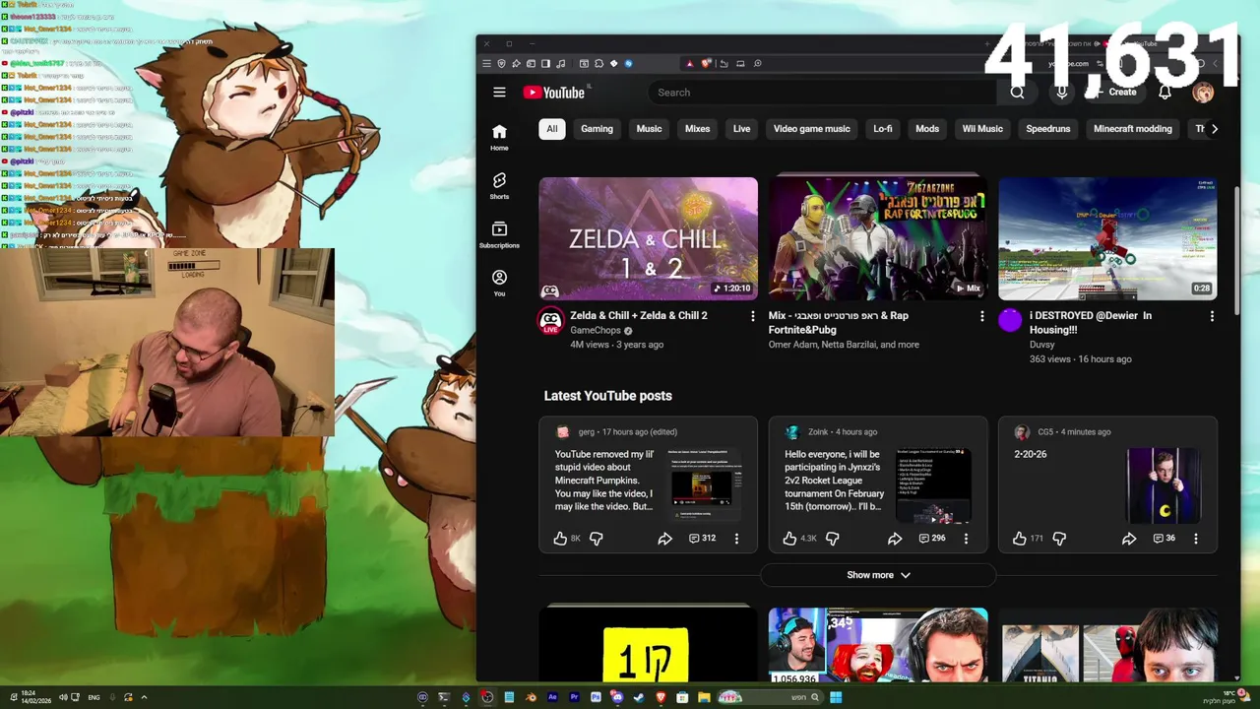The image size is (1260, 709).
Task: Open After Effects from taskbar
Action: coord(552,697)
